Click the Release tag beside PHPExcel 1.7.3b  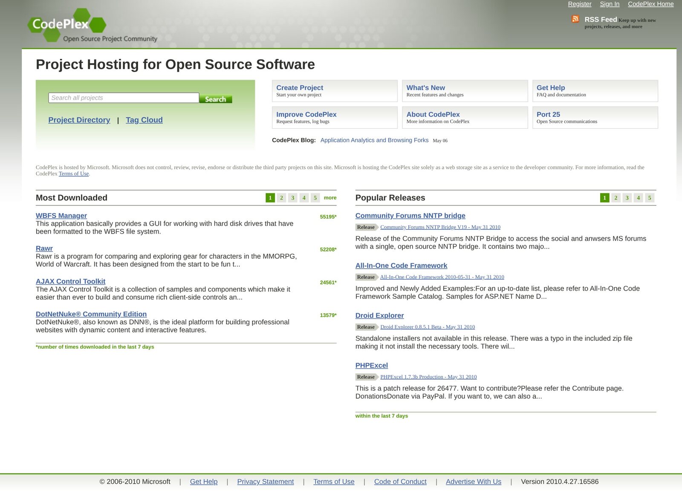click(367, 377)
